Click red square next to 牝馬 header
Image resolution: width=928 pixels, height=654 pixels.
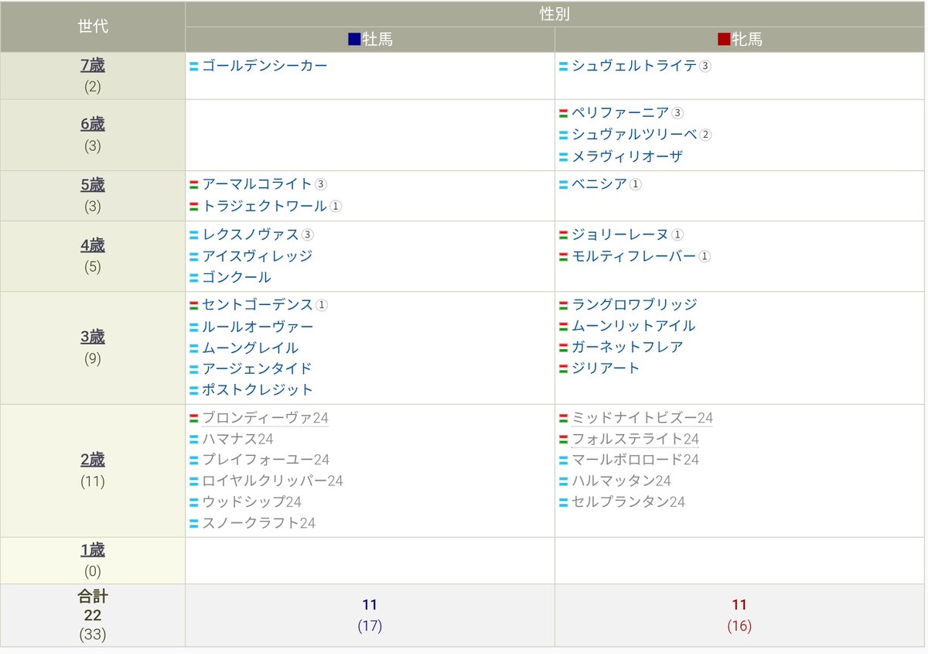click(724, 39)
